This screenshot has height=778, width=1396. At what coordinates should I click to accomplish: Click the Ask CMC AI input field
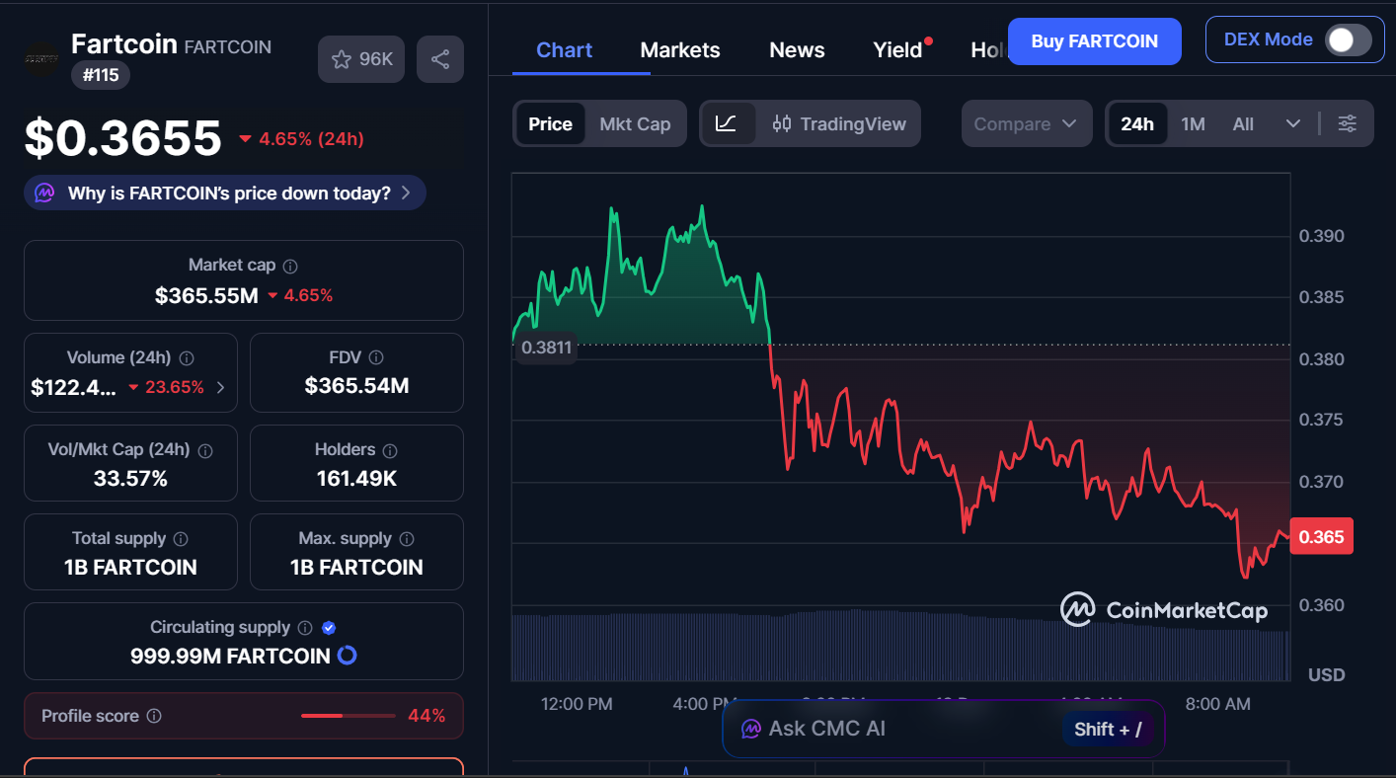coord(889,728)
